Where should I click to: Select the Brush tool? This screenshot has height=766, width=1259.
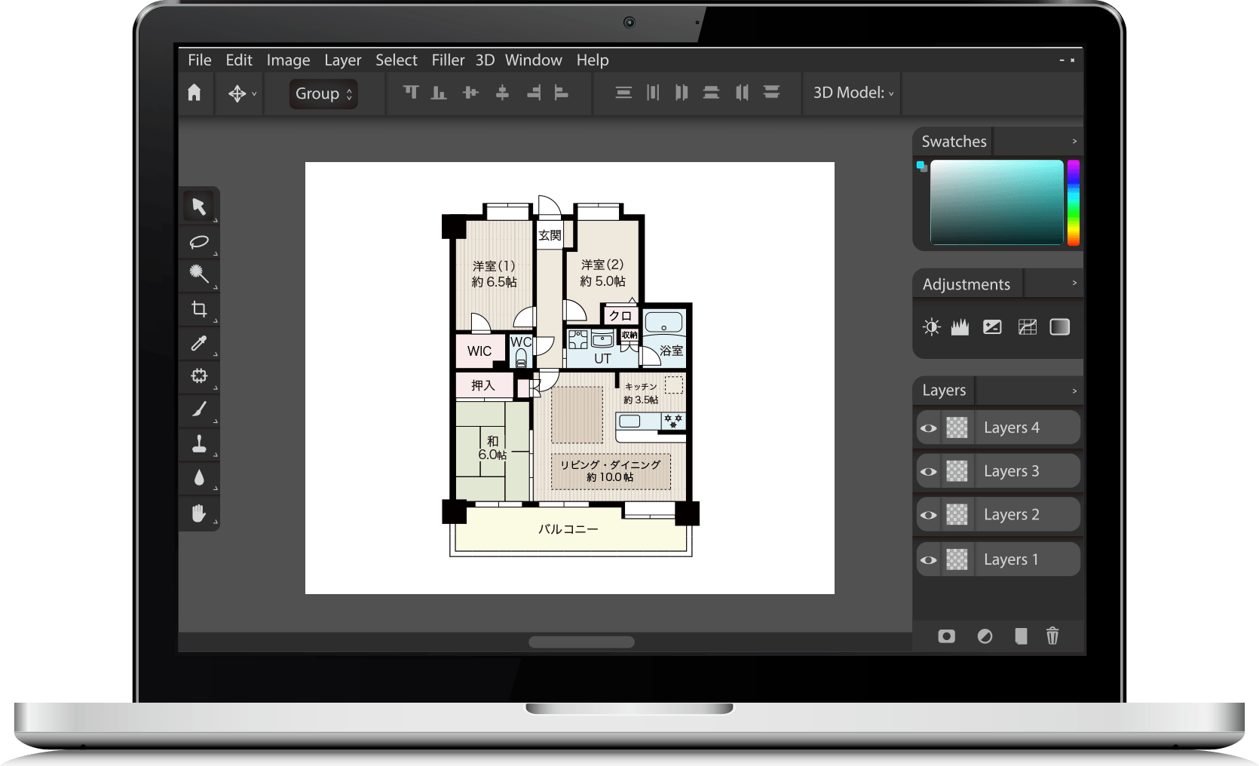tap(199, 409)
